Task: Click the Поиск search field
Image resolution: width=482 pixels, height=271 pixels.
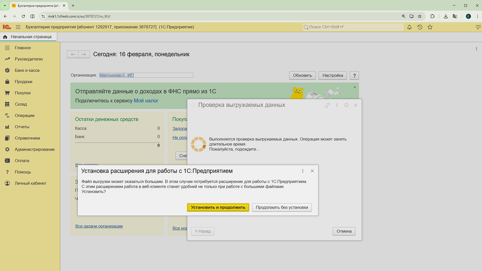Action: [354, 27]
